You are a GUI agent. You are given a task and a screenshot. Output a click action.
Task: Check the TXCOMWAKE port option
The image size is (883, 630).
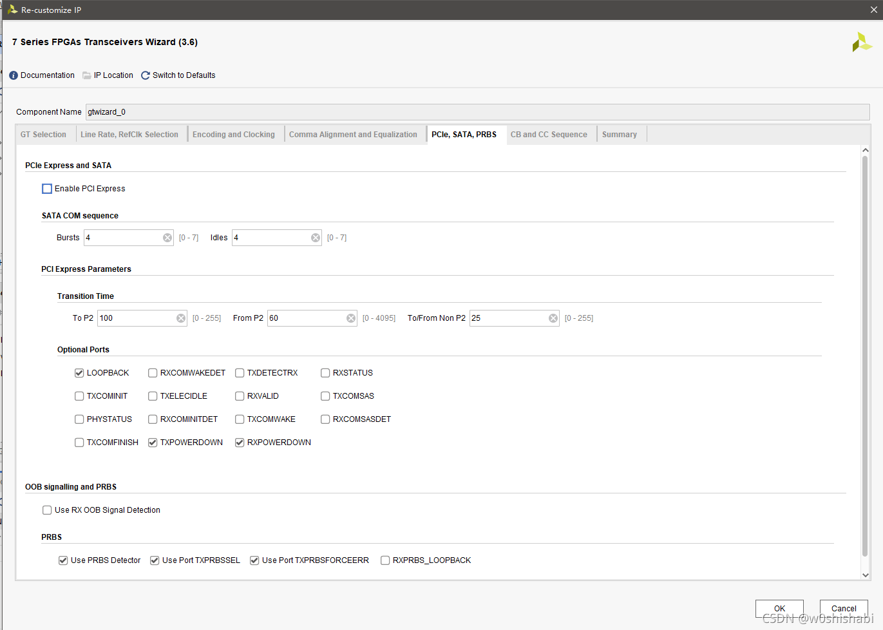coord(240,419)
